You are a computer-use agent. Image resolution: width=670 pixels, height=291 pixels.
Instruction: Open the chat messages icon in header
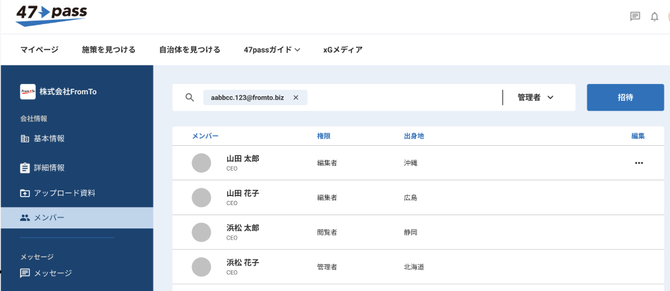(x=635, y=17)
